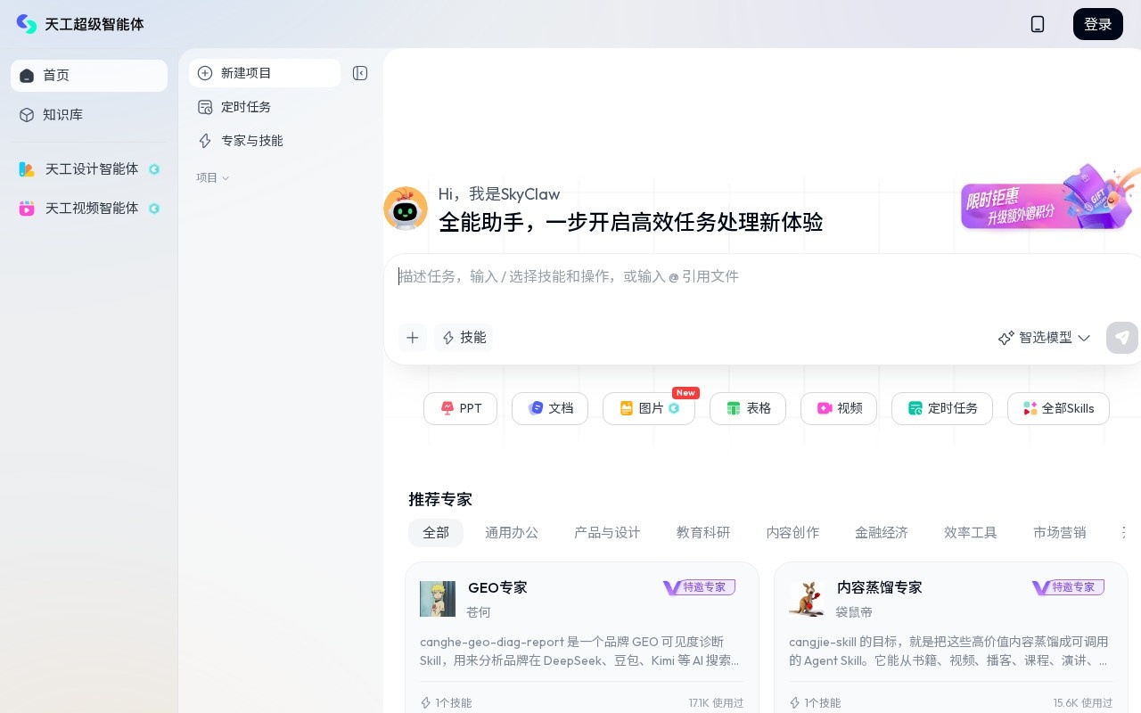The width and height of the screenshot is (1141, 713).
Task: Click the 内容蒸馏专家 title text
Action: point(880,588)
